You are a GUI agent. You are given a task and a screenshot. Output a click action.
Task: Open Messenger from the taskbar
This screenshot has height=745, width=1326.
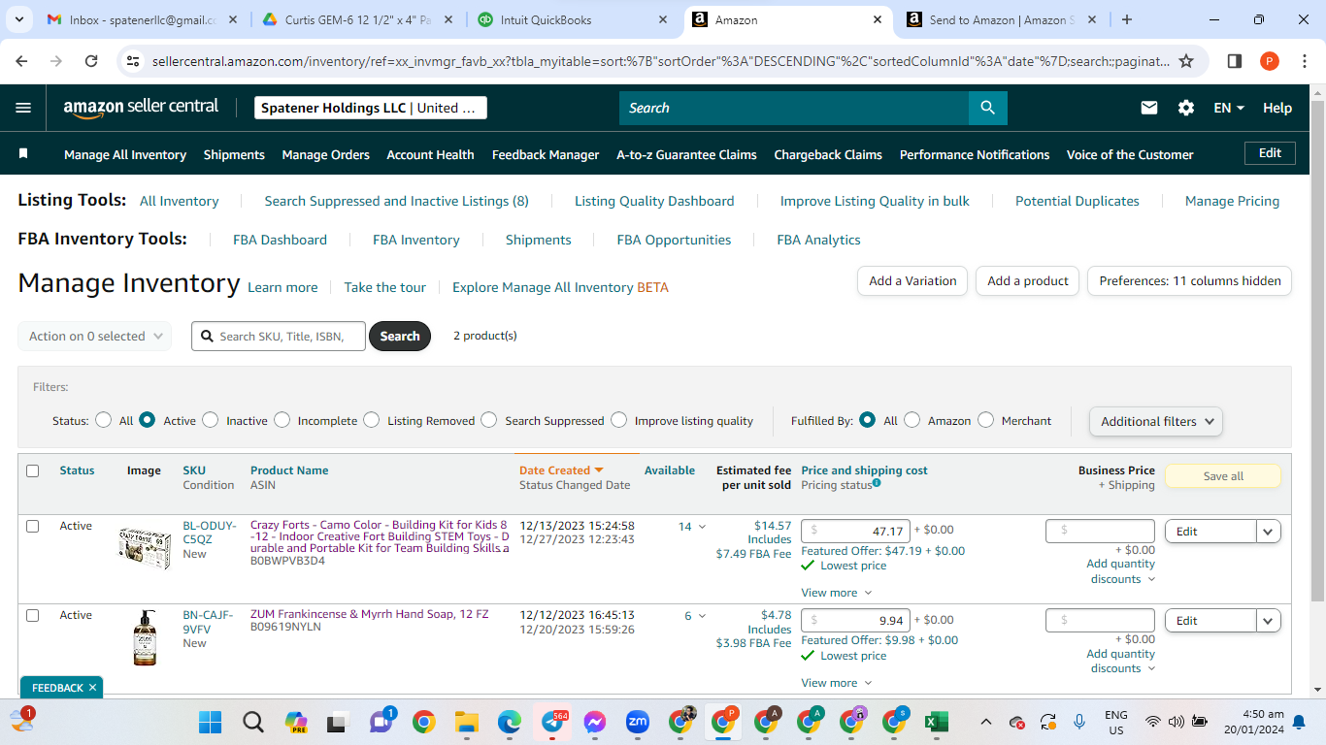tap(595, 722)
